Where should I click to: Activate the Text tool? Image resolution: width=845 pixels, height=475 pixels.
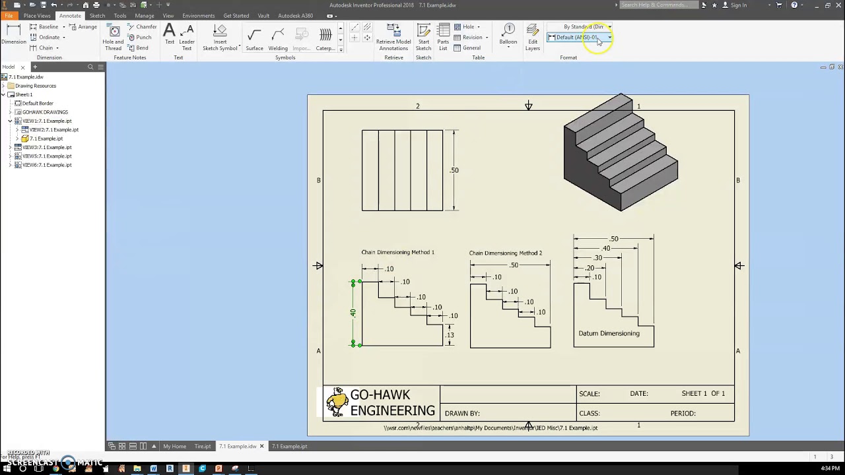(x=170, y=35)
